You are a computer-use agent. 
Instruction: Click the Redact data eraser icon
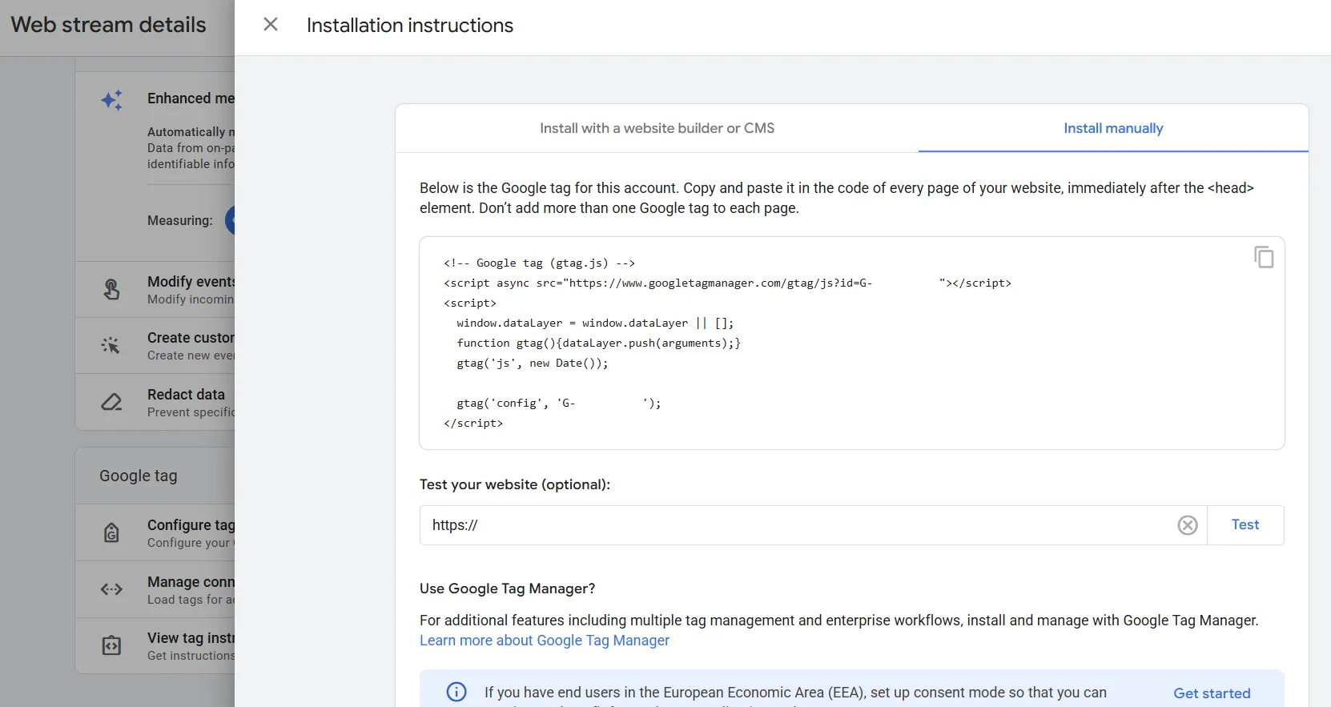112,402
